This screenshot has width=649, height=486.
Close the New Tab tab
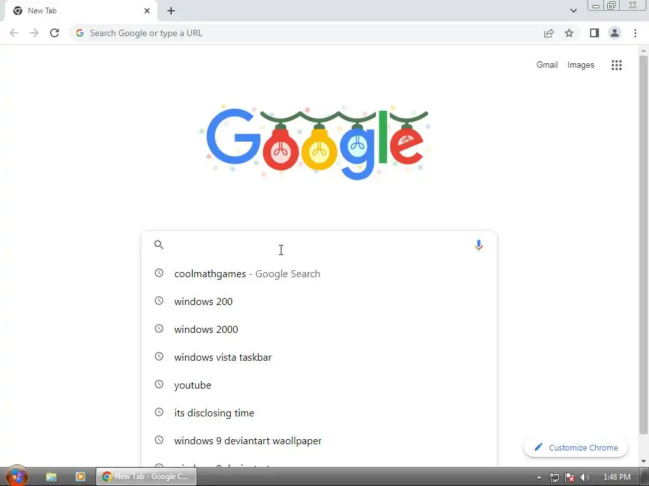(x=147, y=11)
